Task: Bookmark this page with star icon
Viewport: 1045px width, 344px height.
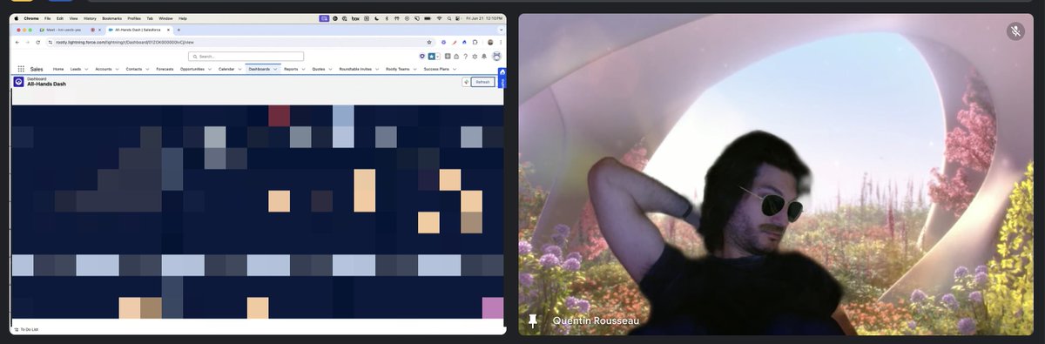Action: click(429, 42)
